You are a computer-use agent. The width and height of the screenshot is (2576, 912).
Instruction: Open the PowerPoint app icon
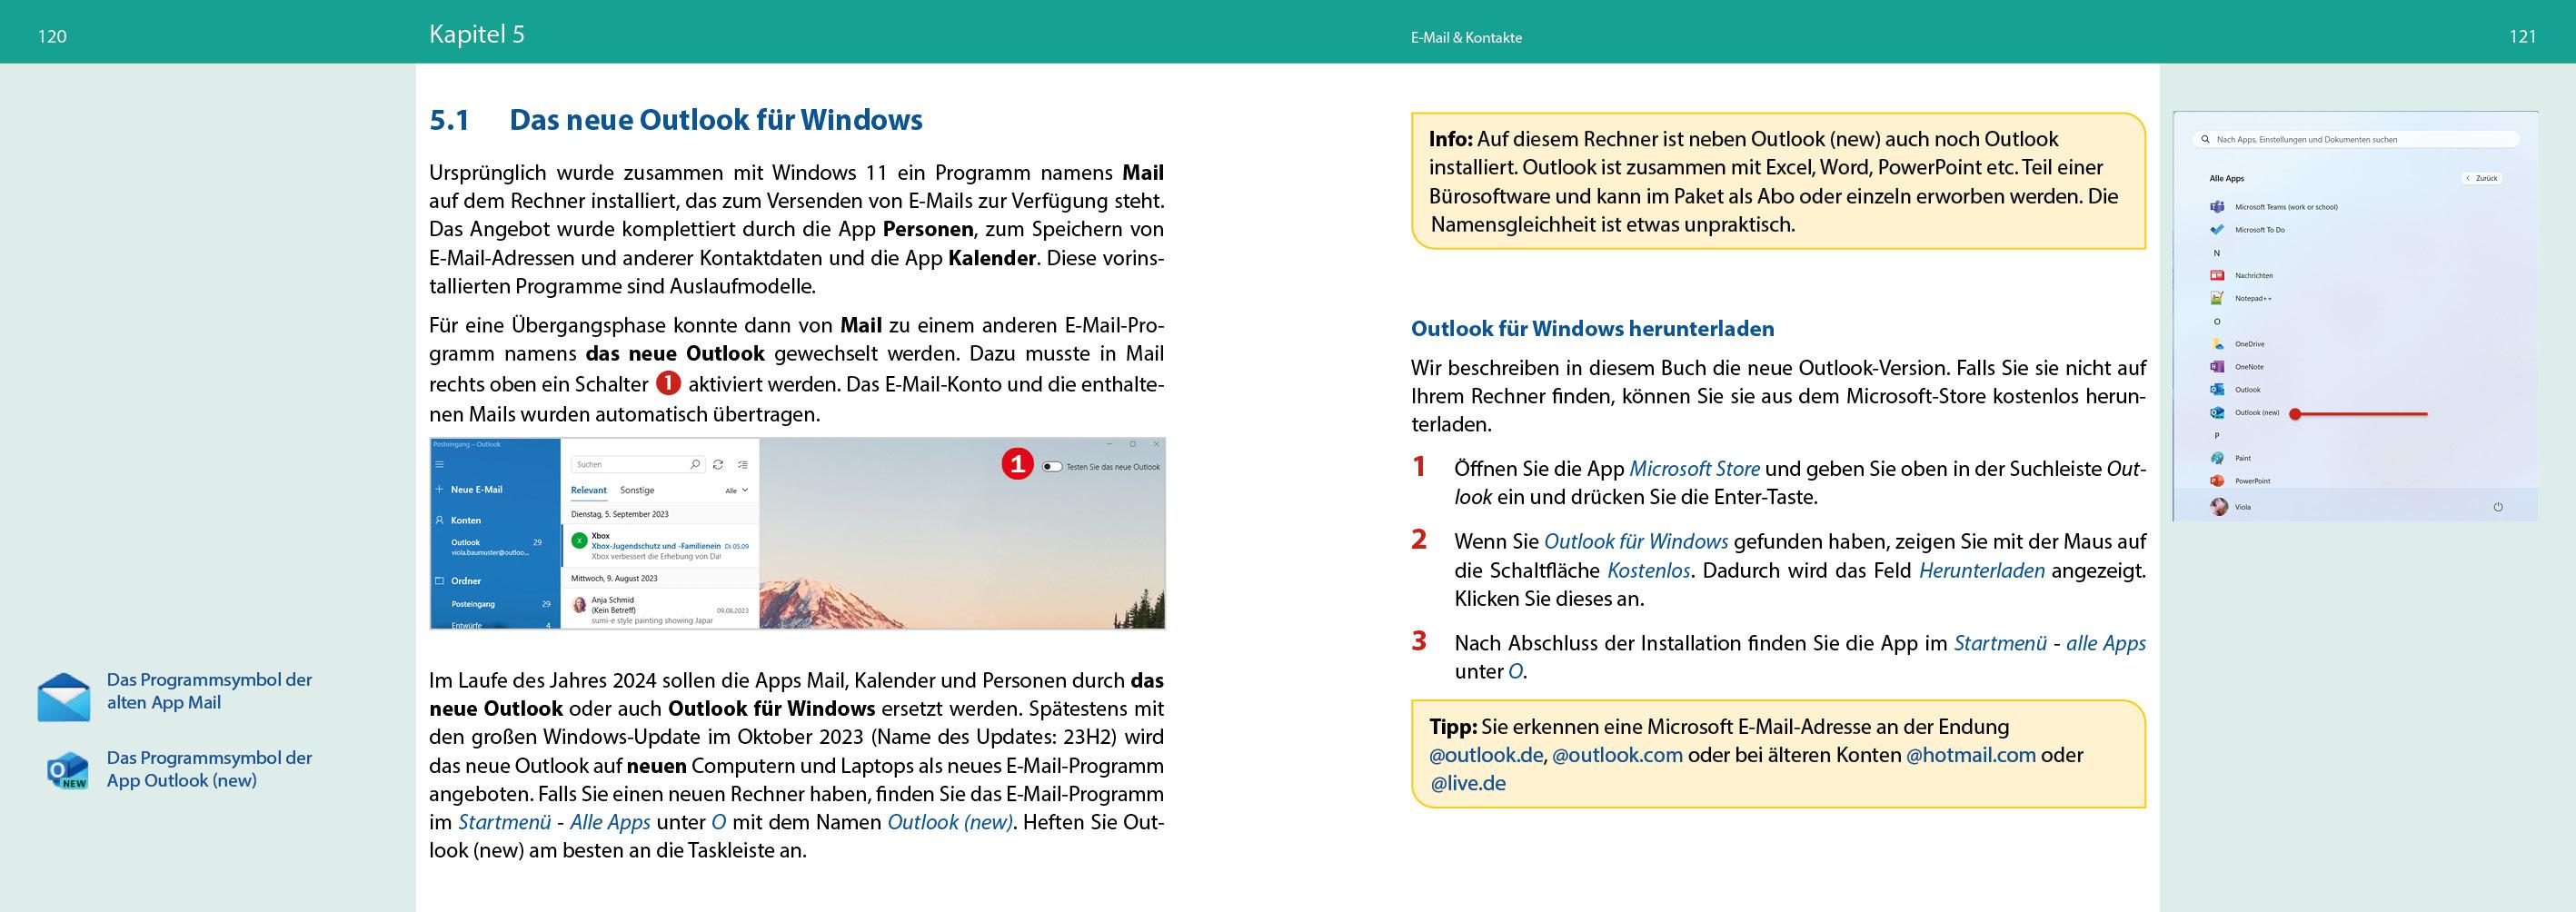(2217, 481)
